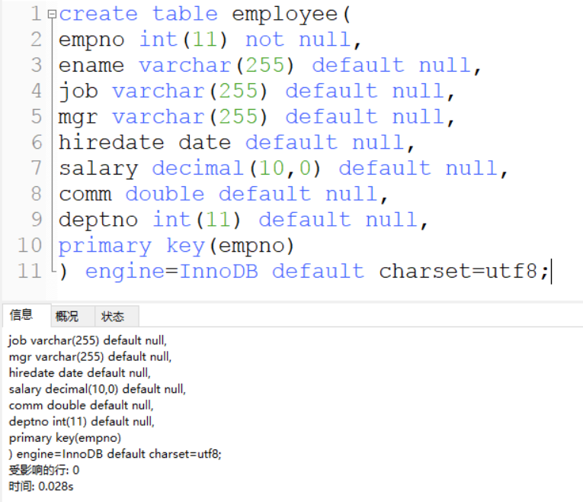The width and height of the screenshot is (583, 502).
Task: Click 'ename' column name on line 3
Action: coord(91,66)
